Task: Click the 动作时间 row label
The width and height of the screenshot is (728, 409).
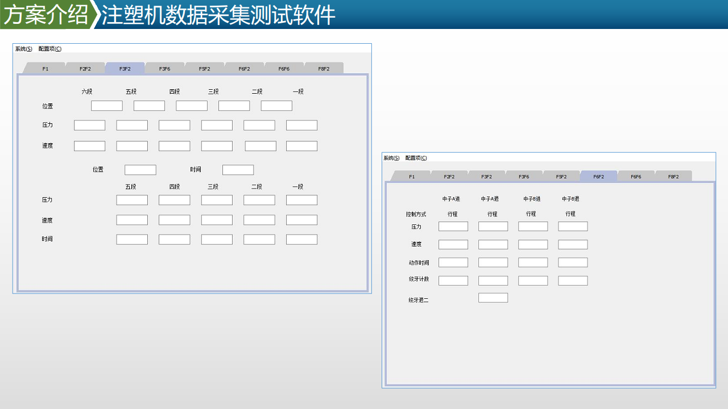Action: tap(419, 263)
